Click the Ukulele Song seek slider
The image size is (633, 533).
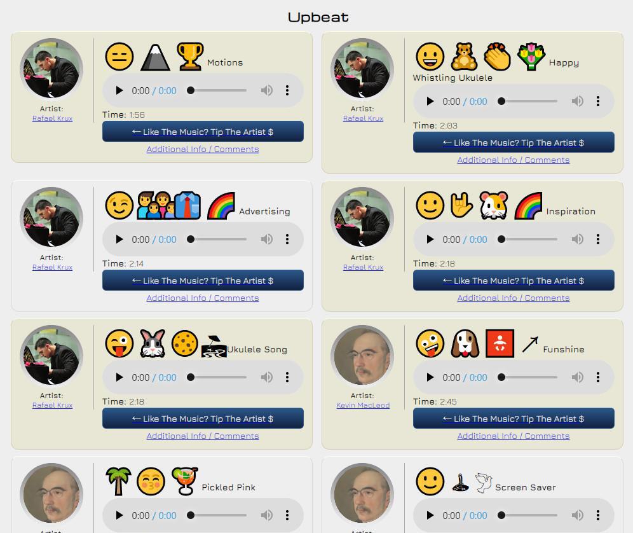(x=217, y=377)
